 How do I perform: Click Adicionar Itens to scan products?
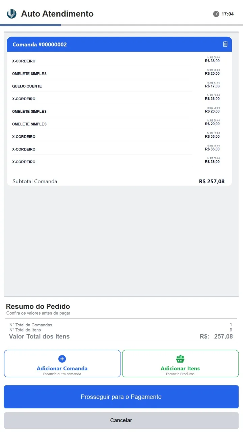pos(180,369)
